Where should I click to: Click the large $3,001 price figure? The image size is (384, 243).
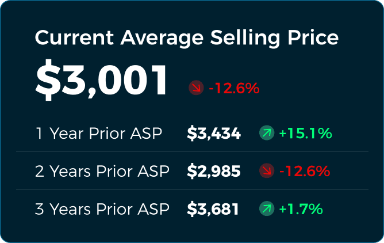[102, 80]
